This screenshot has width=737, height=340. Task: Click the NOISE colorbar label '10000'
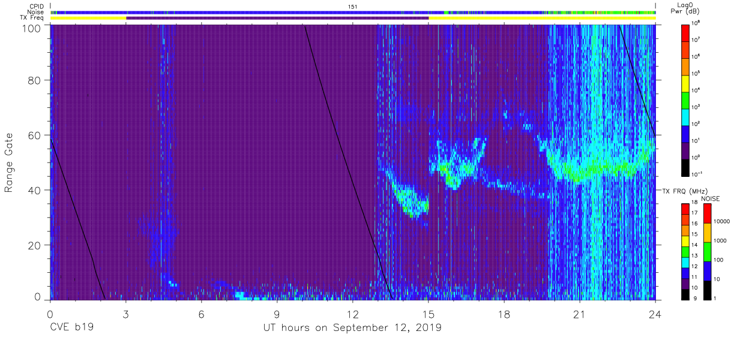722,221
